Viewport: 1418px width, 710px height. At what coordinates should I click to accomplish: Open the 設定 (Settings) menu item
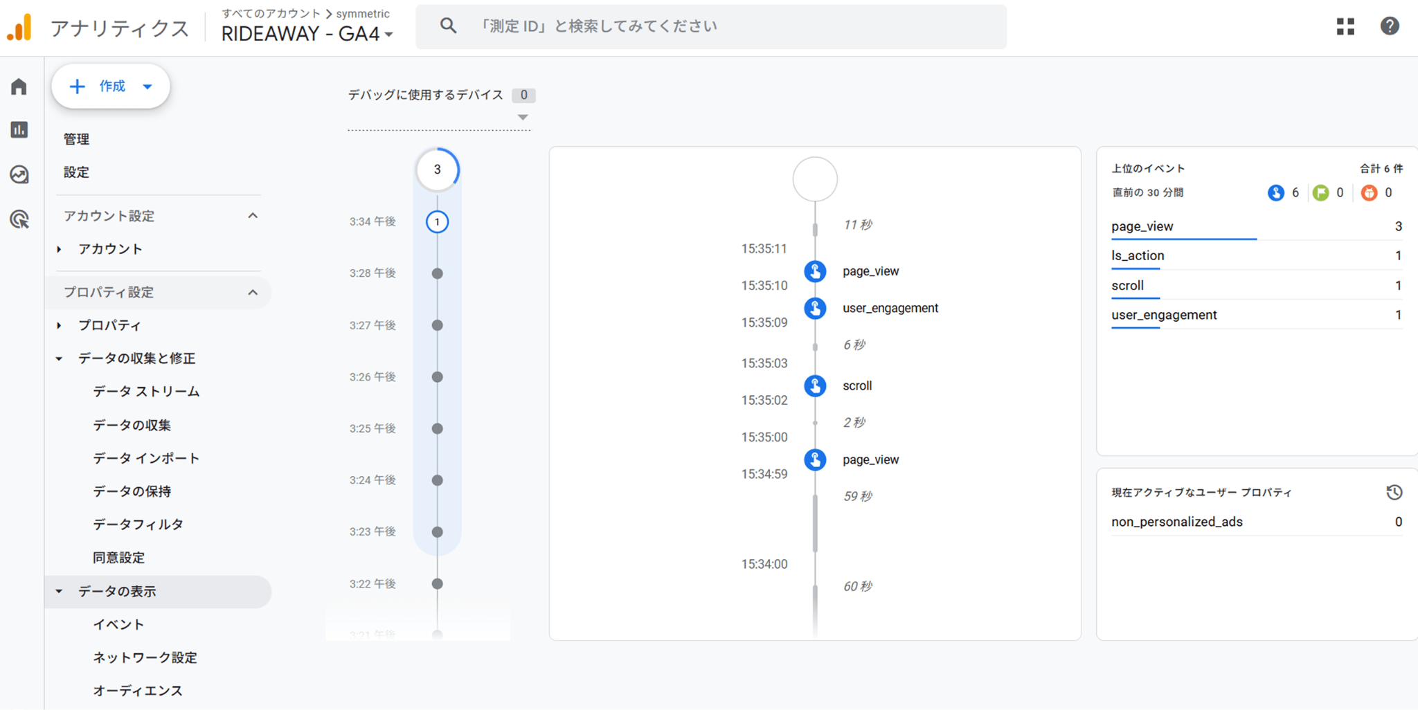point(76,172)
